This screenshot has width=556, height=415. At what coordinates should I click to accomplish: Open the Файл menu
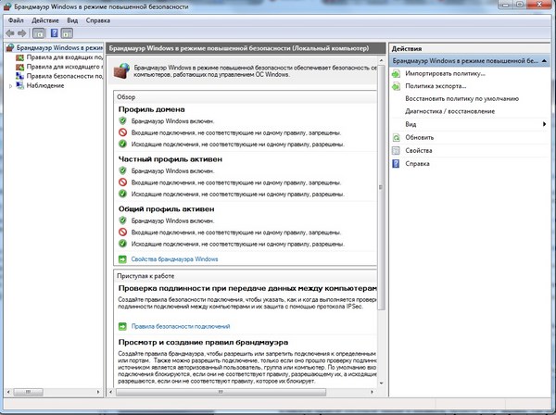tap(16, 20)
